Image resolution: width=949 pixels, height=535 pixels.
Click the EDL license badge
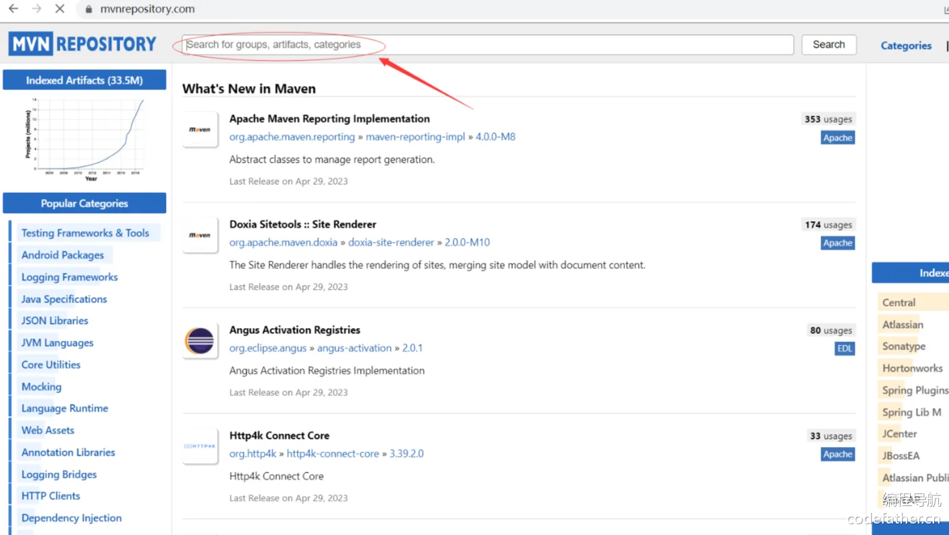(845, 349)
